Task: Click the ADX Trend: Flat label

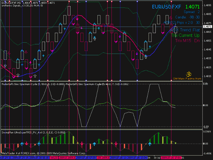Action: 185,30
